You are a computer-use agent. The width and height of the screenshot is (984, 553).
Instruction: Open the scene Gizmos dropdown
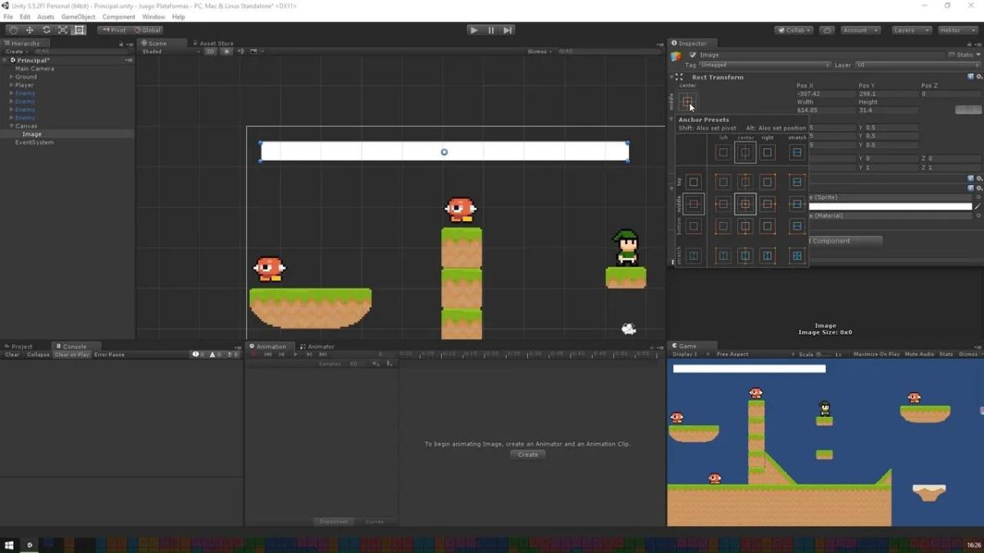tap(539, 52)
